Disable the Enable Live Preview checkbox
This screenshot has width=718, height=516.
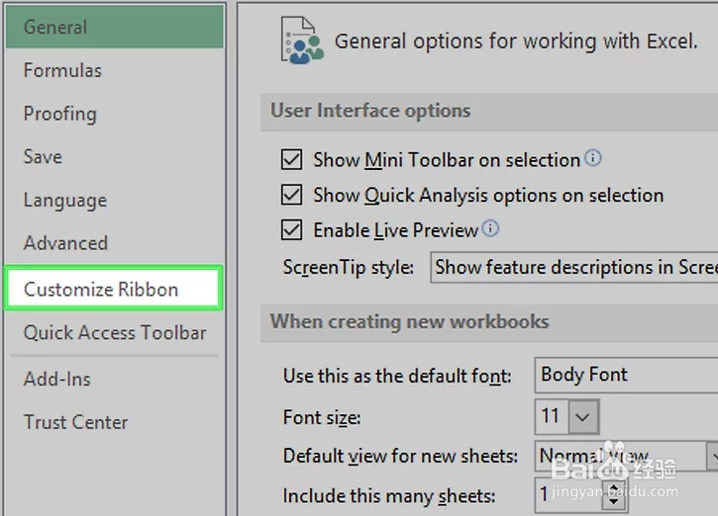click(x=291, y=230)
